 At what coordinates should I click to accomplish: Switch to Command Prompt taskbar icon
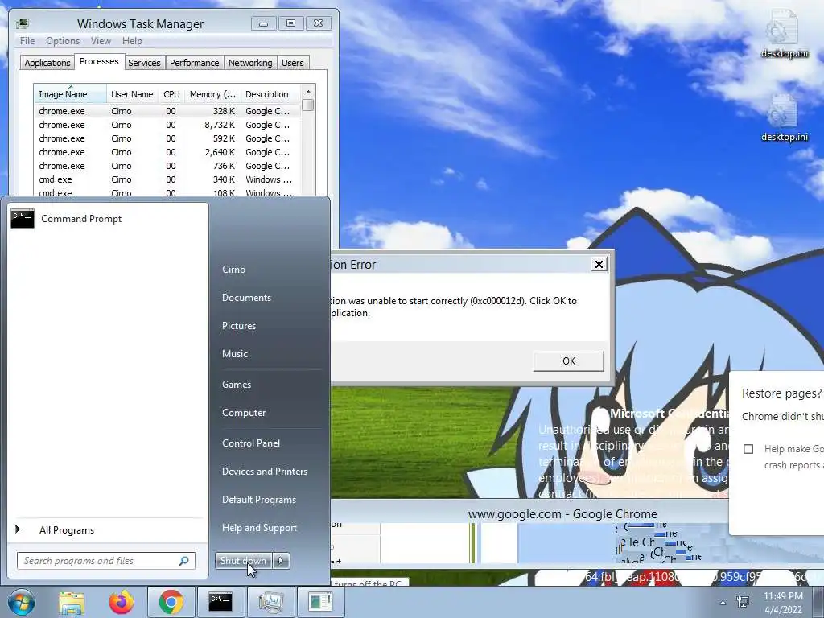(220, 602)
